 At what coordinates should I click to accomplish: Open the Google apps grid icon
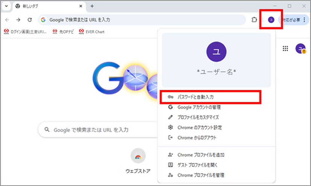pos(285,48)
